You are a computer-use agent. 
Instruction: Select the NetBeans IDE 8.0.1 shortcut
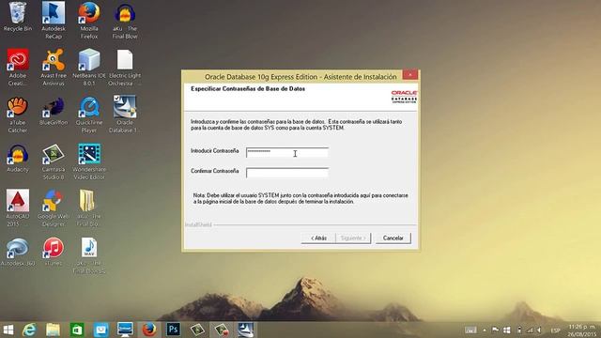[89, 67]
